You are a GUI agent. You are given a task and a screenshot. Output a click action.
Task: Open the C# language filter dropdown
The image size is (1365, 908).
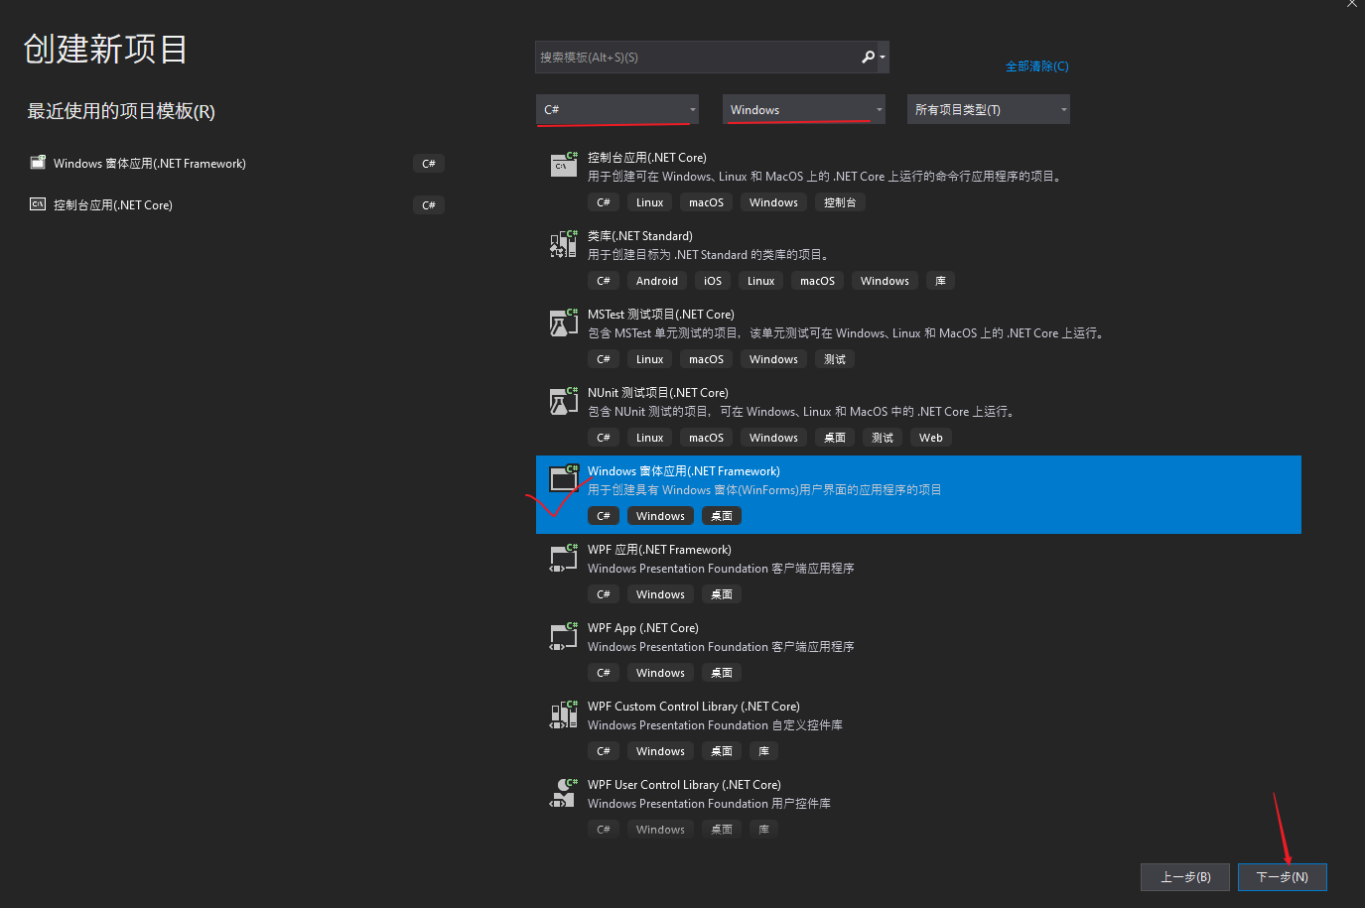617,109
